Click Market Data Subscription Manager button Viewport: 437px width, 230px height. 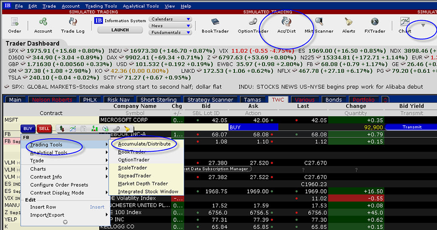click(x=218, y=169)
